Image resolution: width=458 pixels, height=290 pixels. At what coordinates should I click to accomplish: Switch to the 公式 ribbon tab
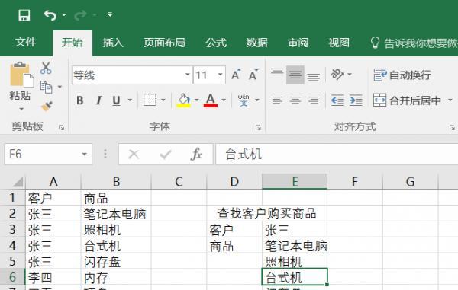(x=216, y=43)
